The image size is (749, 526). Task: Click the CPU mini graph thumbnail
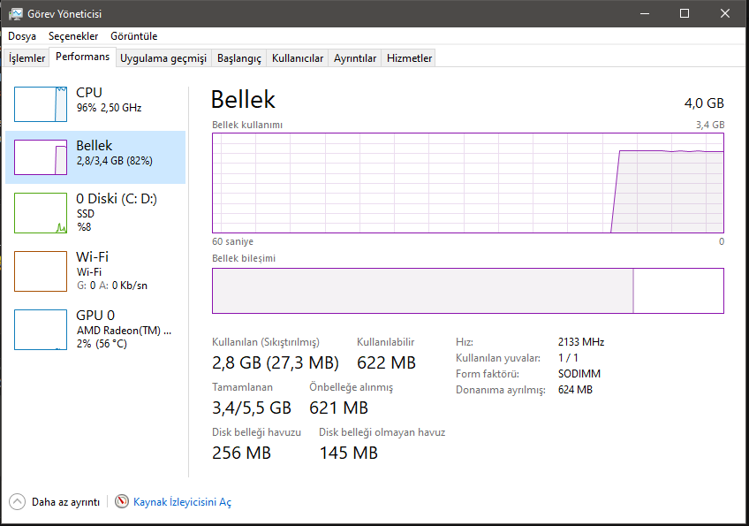[x=41, y=104]
